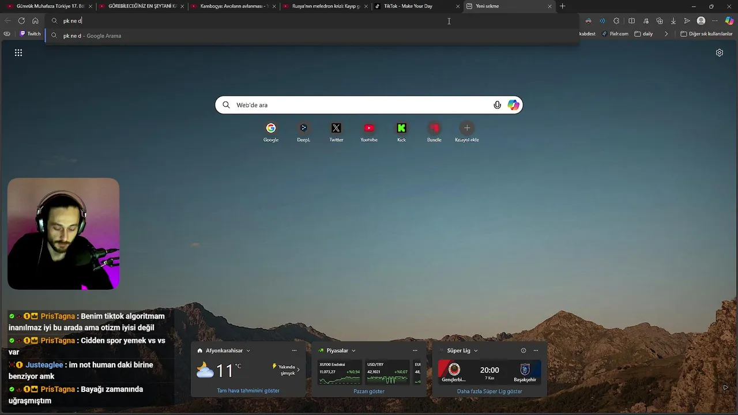Open the Kick shortcut tile
This screenshot has width=738, height=415.
pos(401,132)
